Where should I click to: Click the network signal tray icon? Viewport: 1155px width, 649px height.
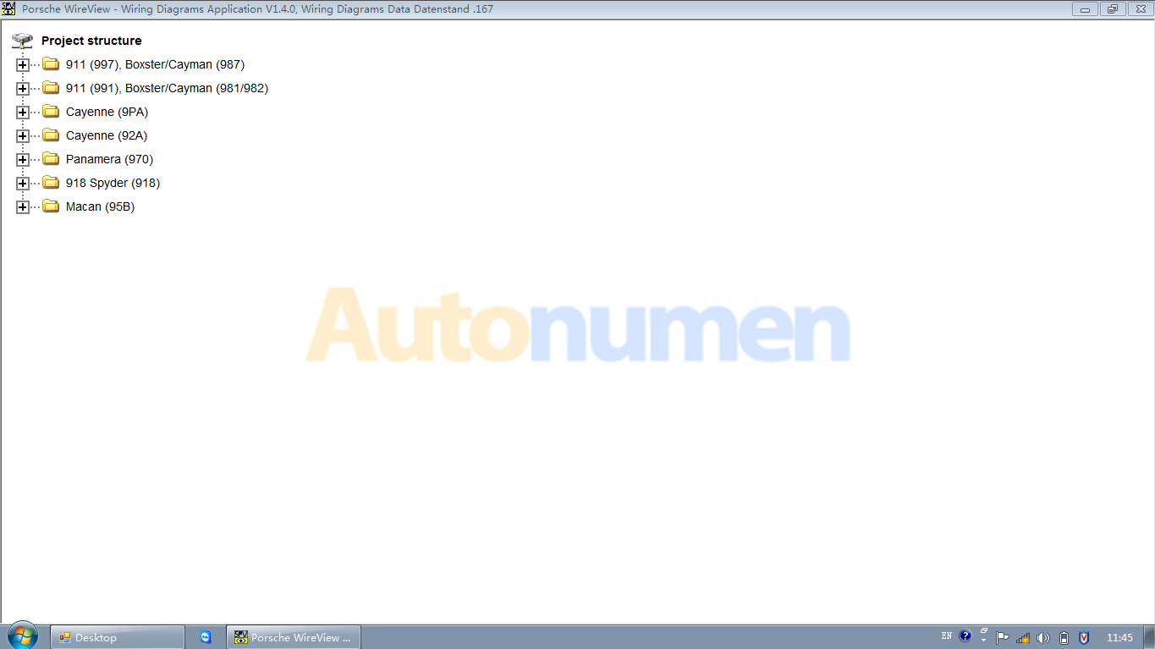tap(1023, 638)
